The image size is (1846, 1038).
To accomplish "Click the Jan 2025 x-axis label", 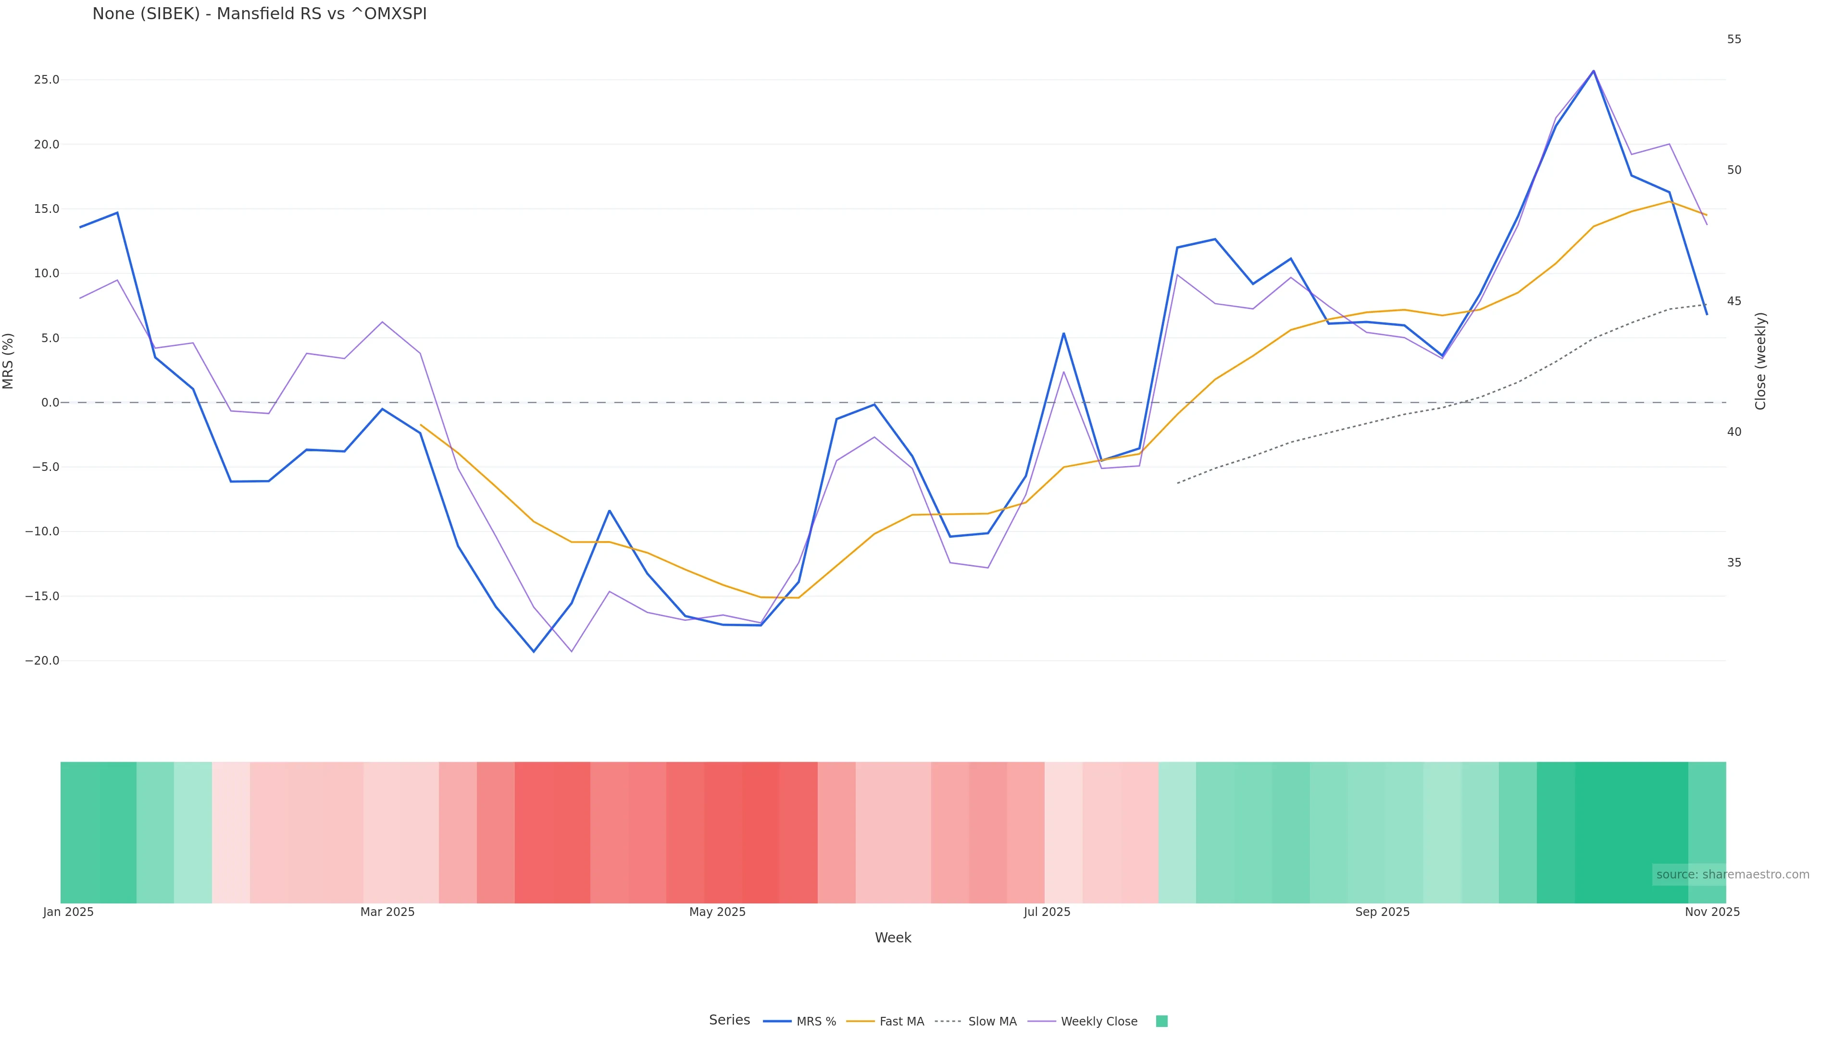I will point(68,912).
